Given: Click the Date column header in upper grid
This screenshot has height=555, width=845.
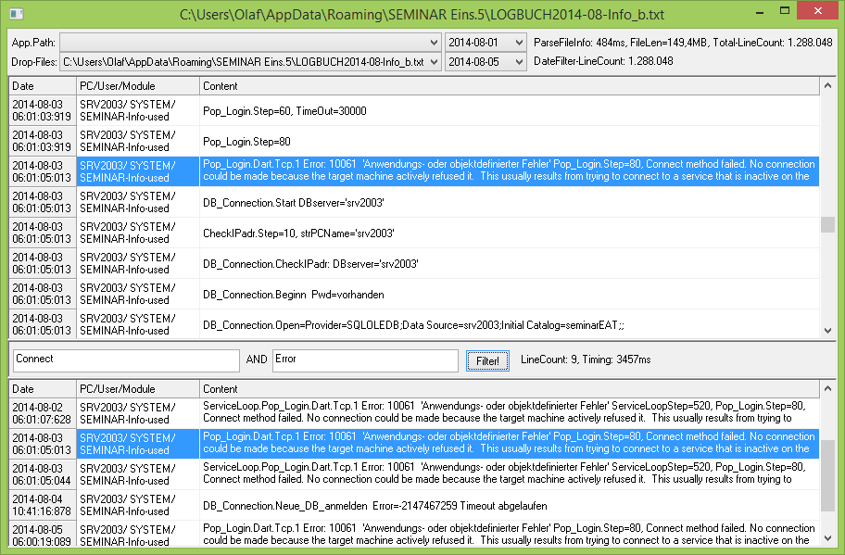Looking at the screenshot, I should [43, 86].
